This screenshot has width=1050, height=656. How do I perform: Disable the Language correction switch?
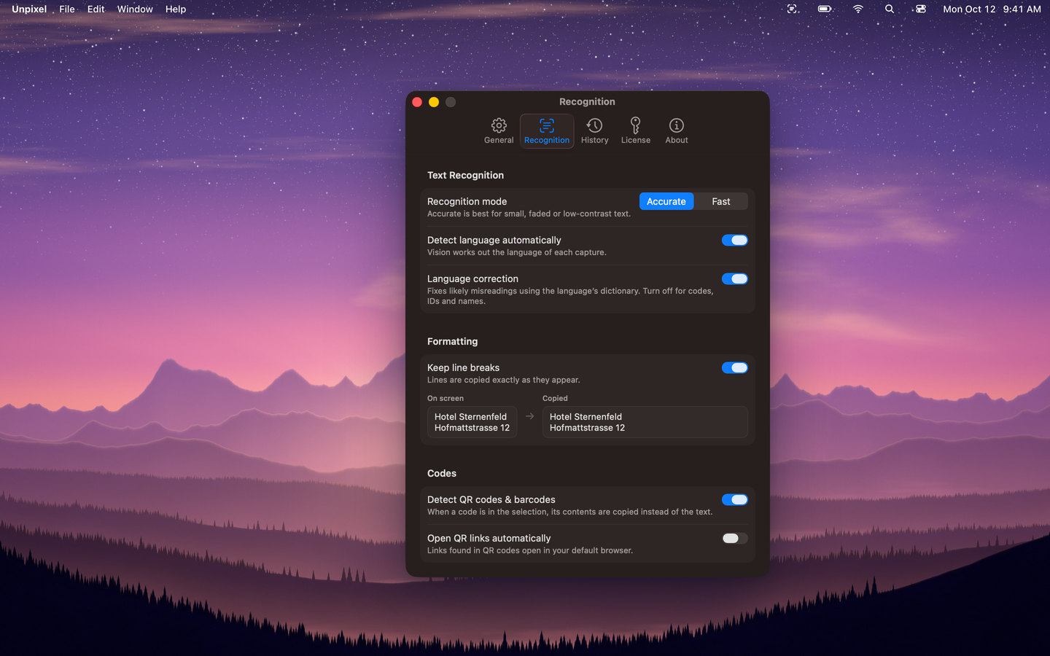click(x=735, y=279)
